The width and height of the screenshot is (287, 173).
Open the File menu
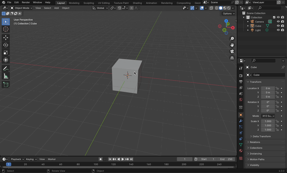click(x=9, y=2)
